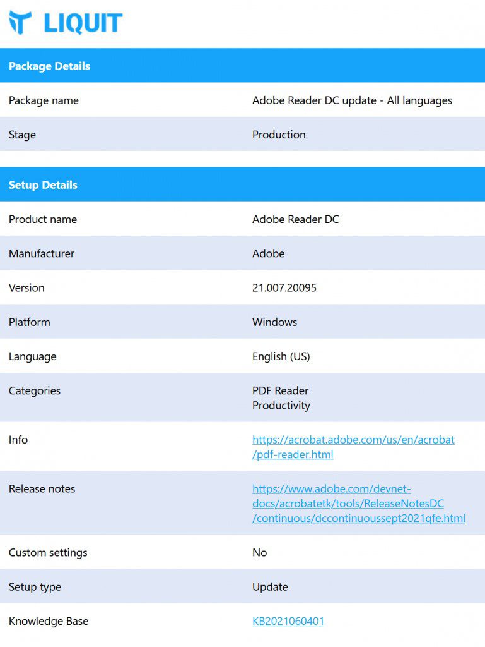Click the LIQUIT brand wordmark

[x=83, y=23]
